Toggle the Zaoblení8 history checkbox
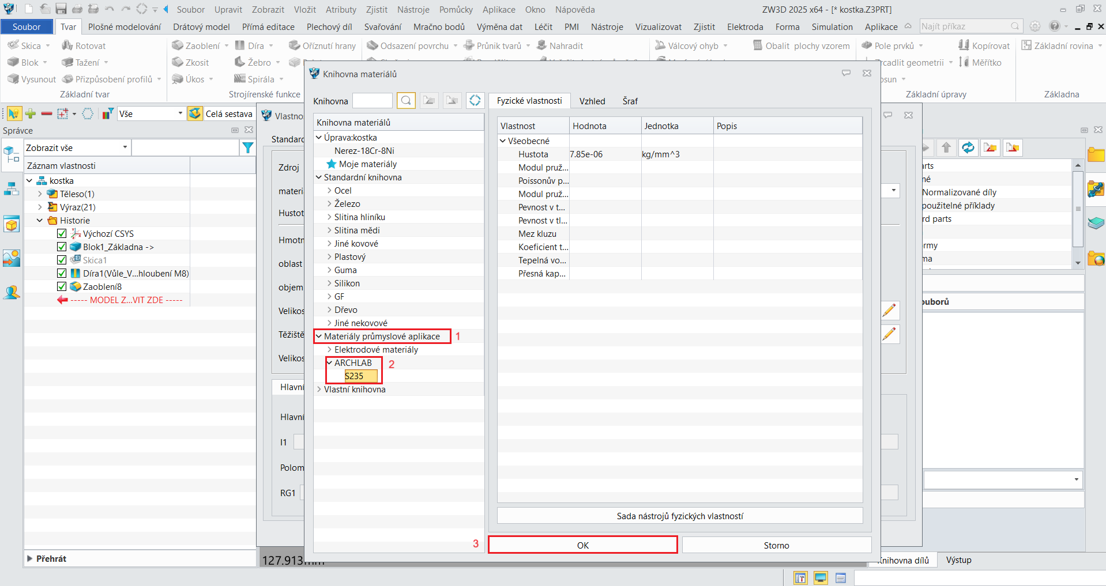The image size is (1106, 586). click(62, 287)
